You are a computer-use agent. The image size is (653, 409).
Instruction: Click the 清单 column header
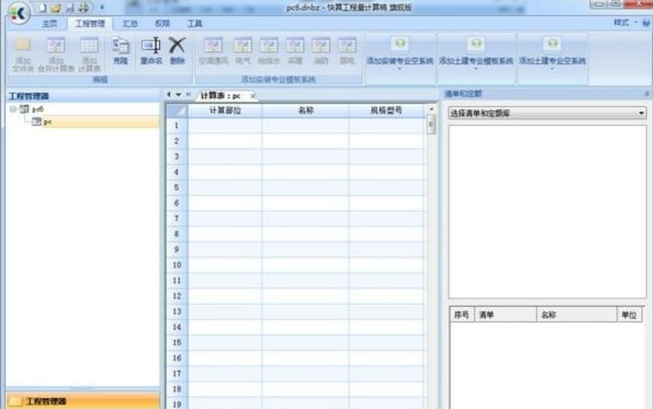click(505, 315)
